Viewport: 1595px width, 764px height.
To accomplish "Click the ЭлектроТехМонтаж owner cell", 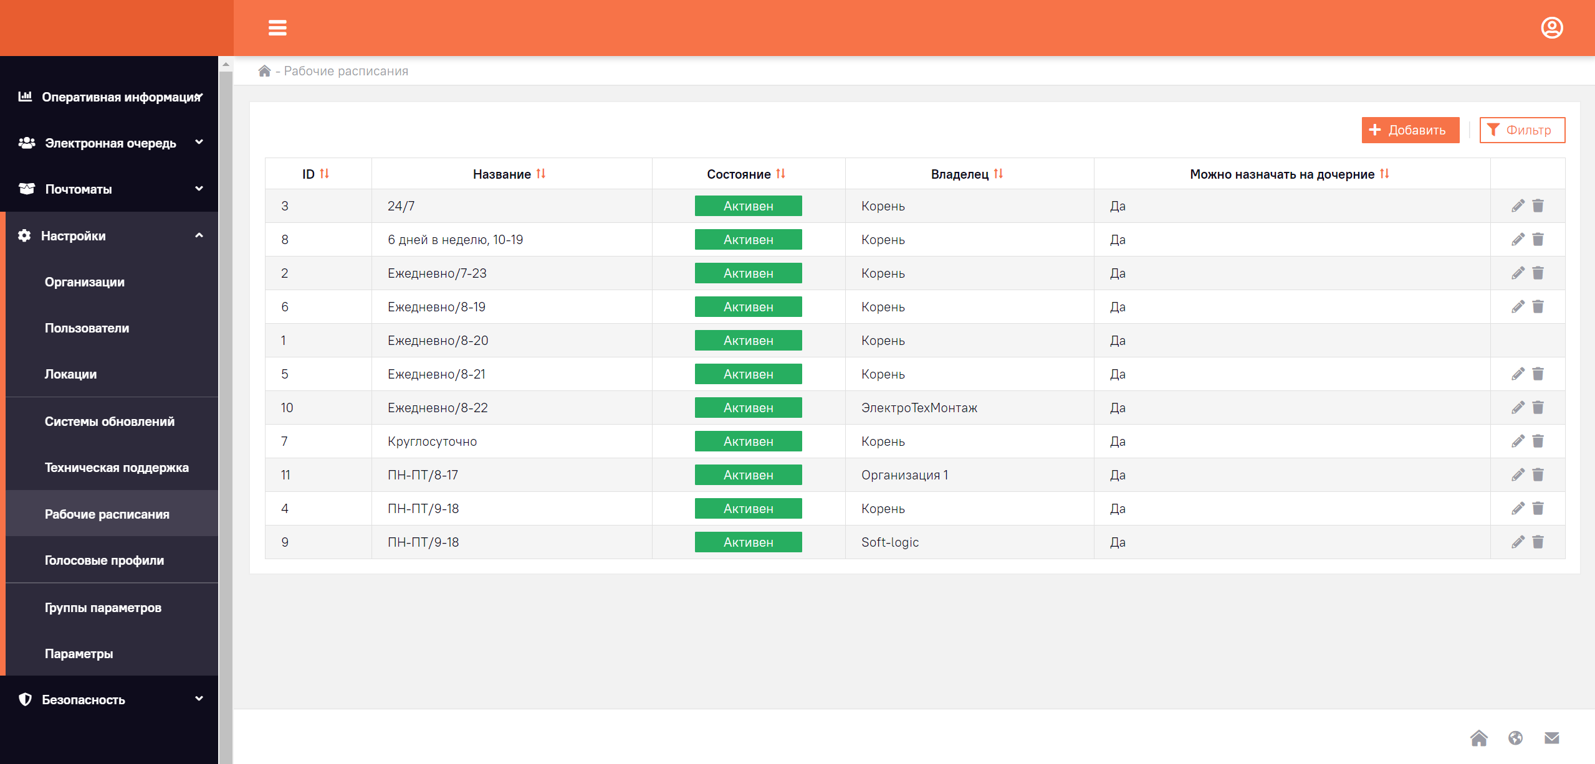I will click(x=969, y=408).
